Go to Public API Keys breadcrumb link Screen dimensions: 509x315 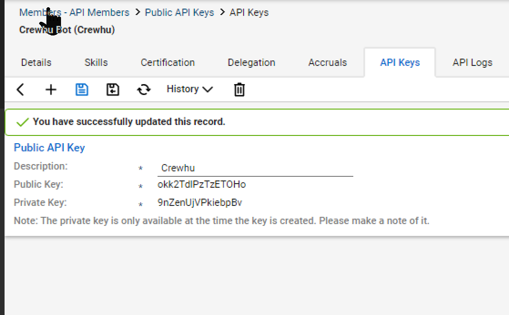coord(179,12)
